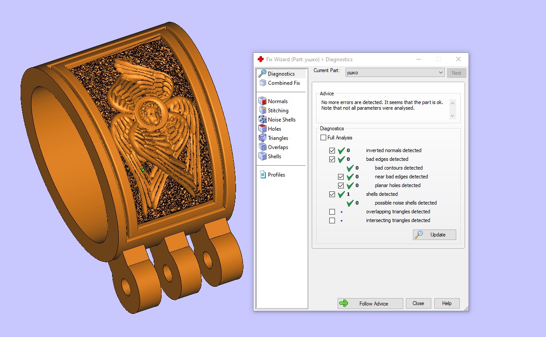This screenshot has width=546, height=337.
Task: Click the magnifier icon on Update button
Action: [x=419, y=234]
